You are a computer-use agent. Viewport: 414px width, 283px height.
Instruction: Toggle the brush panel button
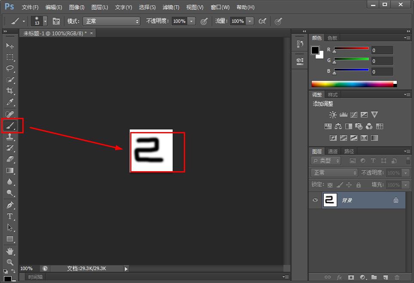56,21
